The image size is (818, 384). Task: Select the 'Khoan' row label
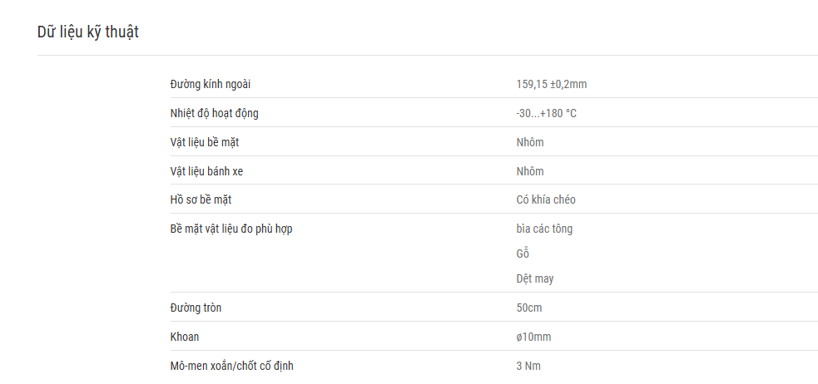click(185, 337)
